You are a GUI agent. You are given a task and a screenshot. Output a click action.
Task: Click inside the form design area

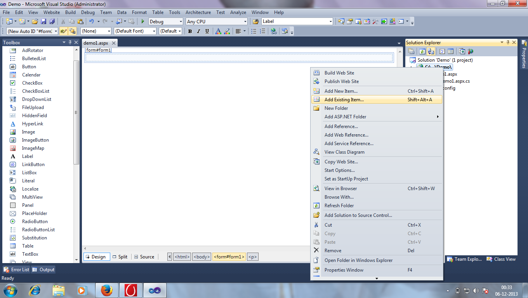tap(239, 58)
